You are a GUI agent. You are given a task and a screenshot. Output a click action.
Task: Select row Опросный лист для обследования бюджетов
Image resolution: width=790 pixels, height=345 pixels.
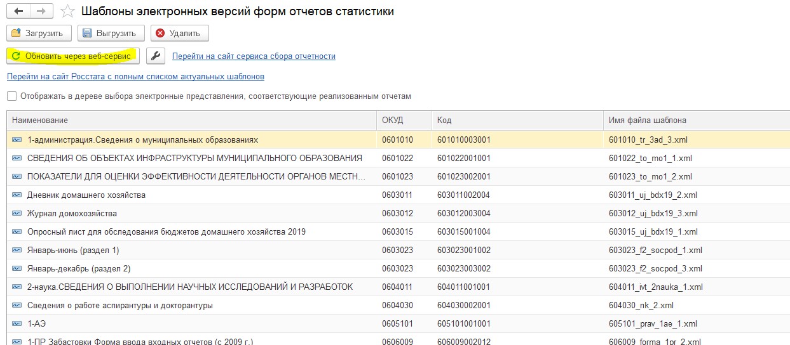click(x=398, y=231)
